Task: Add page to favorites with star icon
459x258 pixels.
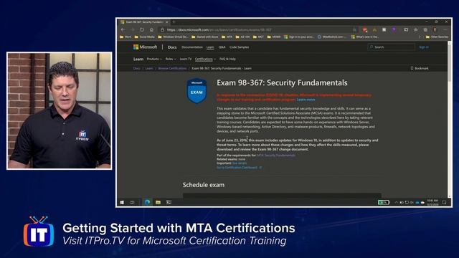Action: point(354,30)
